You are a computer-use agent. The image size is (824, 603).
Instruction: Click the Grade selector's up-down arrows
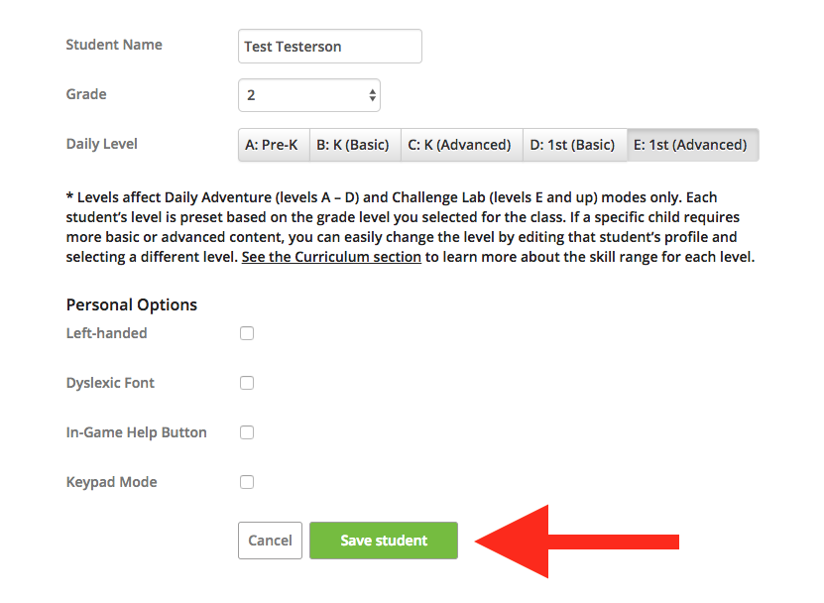(372, 95)
